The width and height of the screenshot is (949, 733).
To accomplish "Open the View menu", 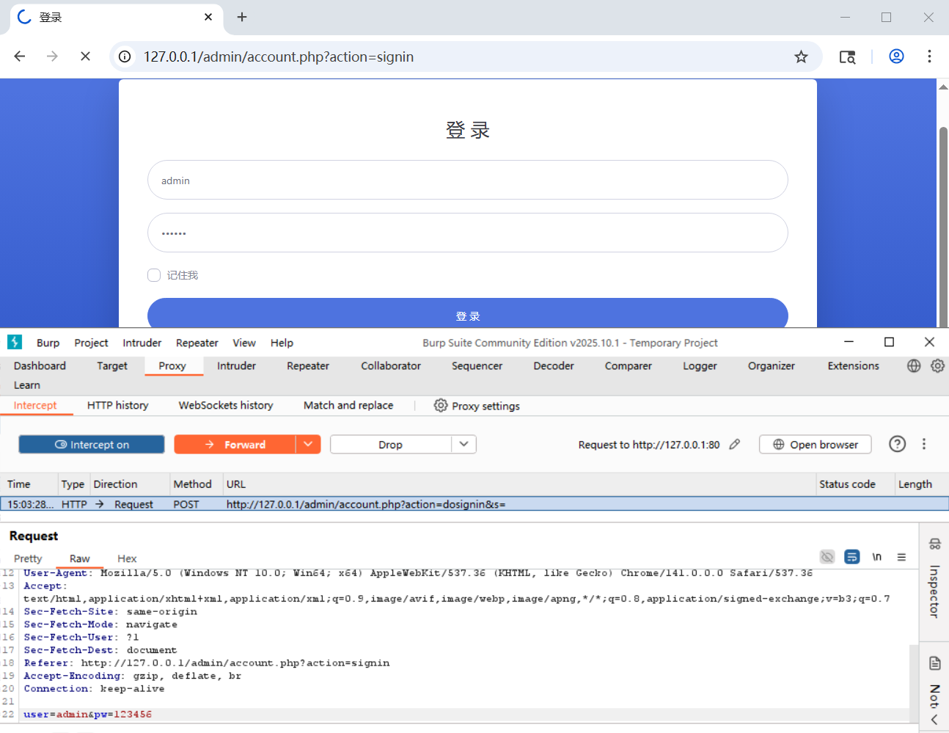I will coord(244,343).
